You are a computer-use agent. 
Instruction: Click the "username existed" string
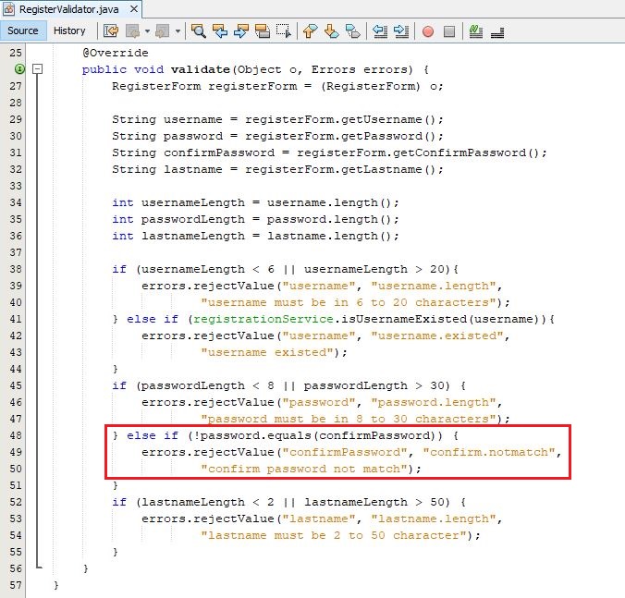266,352
